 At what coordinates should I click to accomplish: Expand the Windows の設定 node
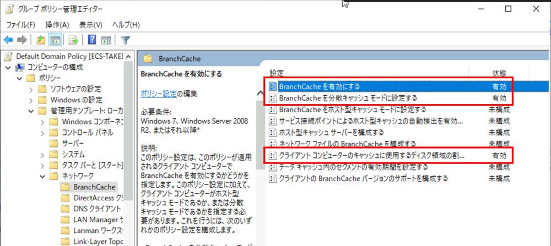pos(31,100)
